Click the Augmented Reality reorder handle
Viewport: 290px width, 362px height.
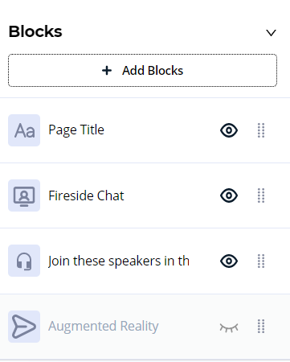261,327
